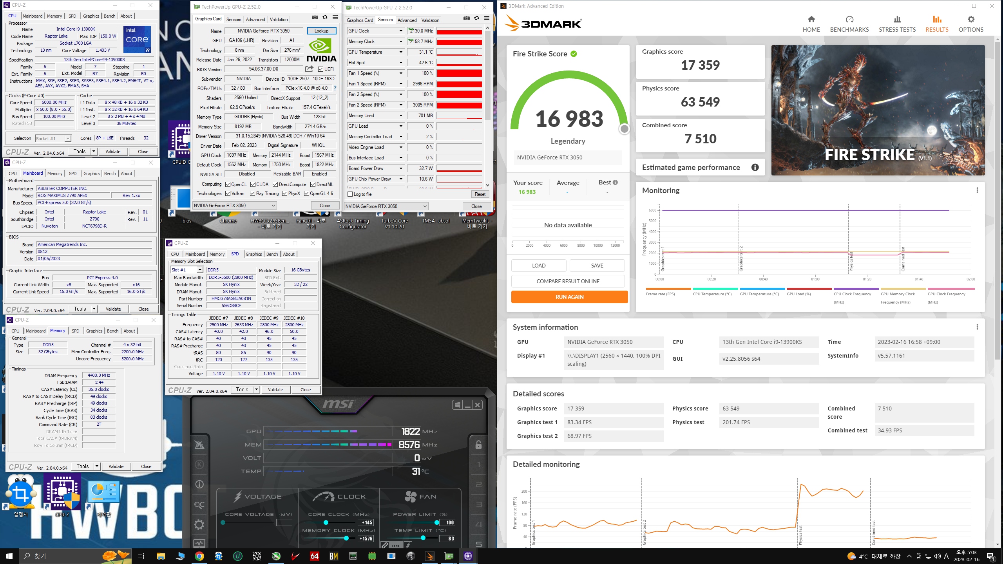This screenshot has width=1003, height=564.
Task: Open Task View on the taskbar
Action: (x=141, y=556)
